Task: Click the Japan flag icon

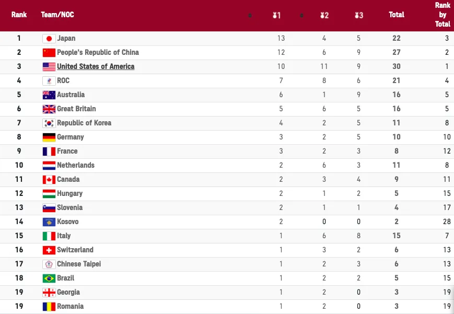Action: tap(49, 38)
